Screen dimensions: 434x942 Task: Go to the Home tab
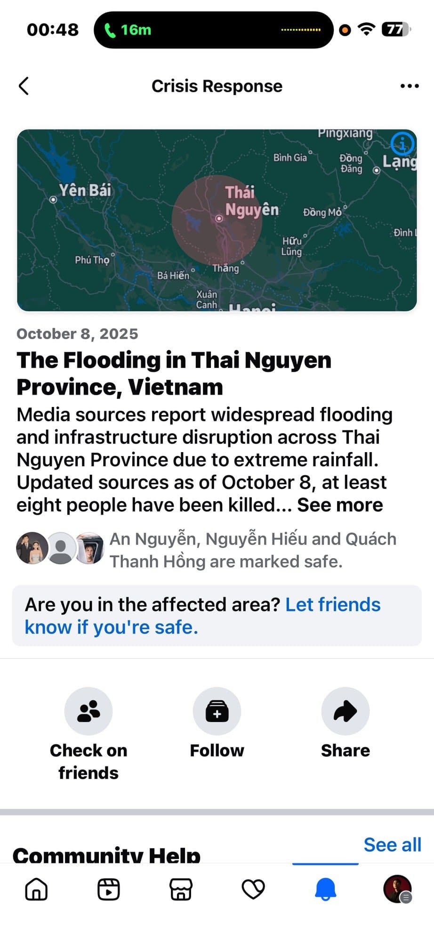(36, 889)
